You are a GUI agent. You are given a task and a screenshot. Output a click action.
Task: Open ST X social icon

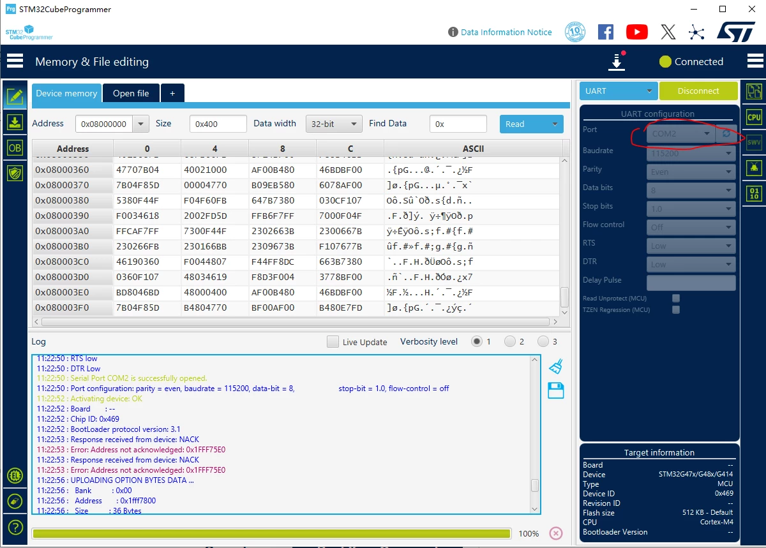click(668, 32)
